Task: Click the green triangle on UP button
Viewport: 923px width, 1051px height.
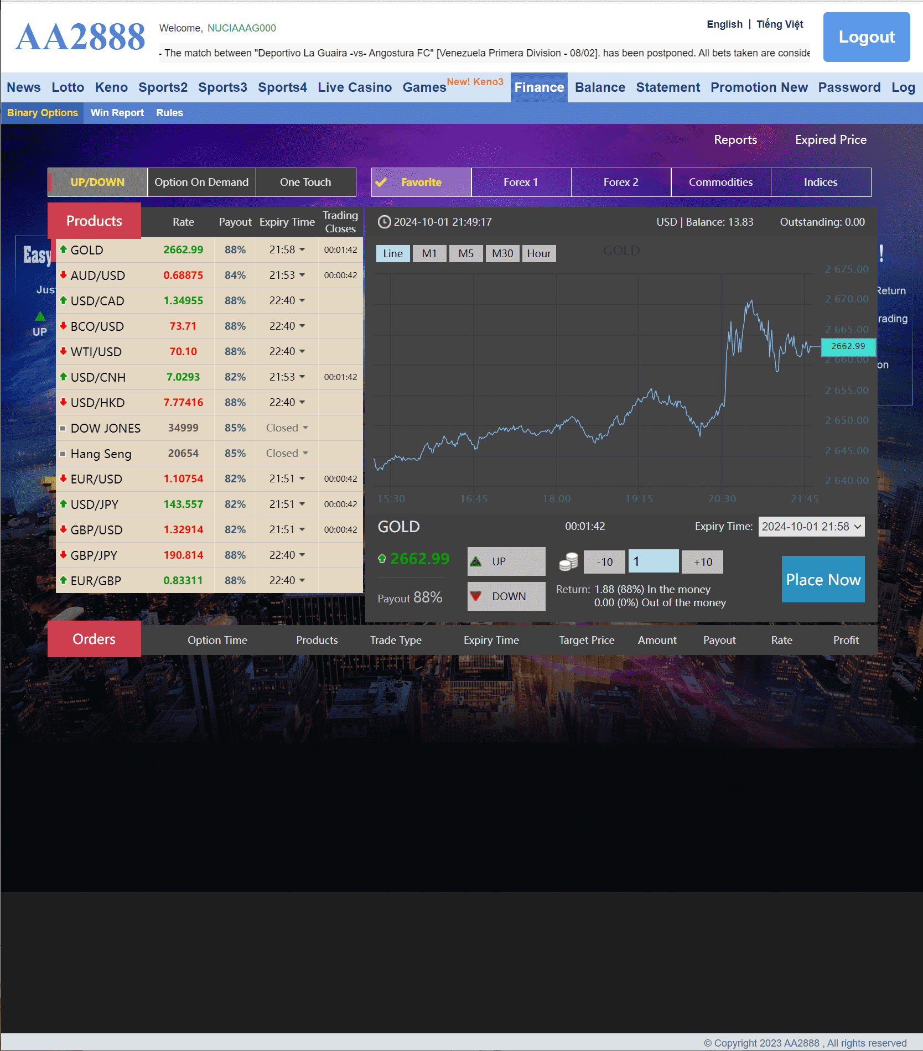Action: (476, 561)
